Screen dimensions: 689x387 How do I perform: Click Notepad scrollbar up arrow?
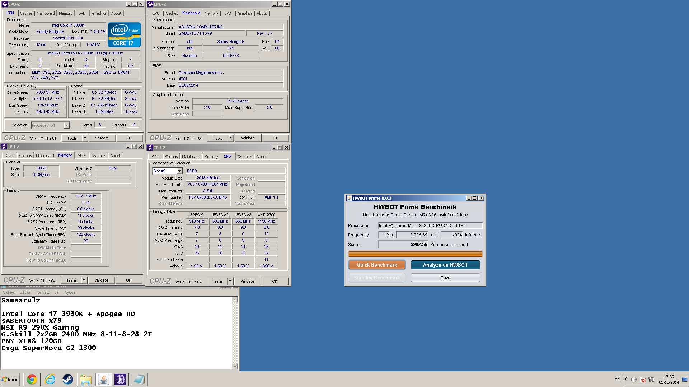tap(235, 300)
